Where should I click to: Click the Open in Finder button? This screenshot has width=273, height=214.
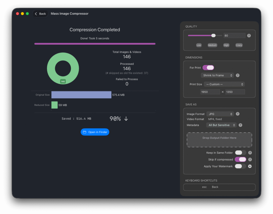95,132
